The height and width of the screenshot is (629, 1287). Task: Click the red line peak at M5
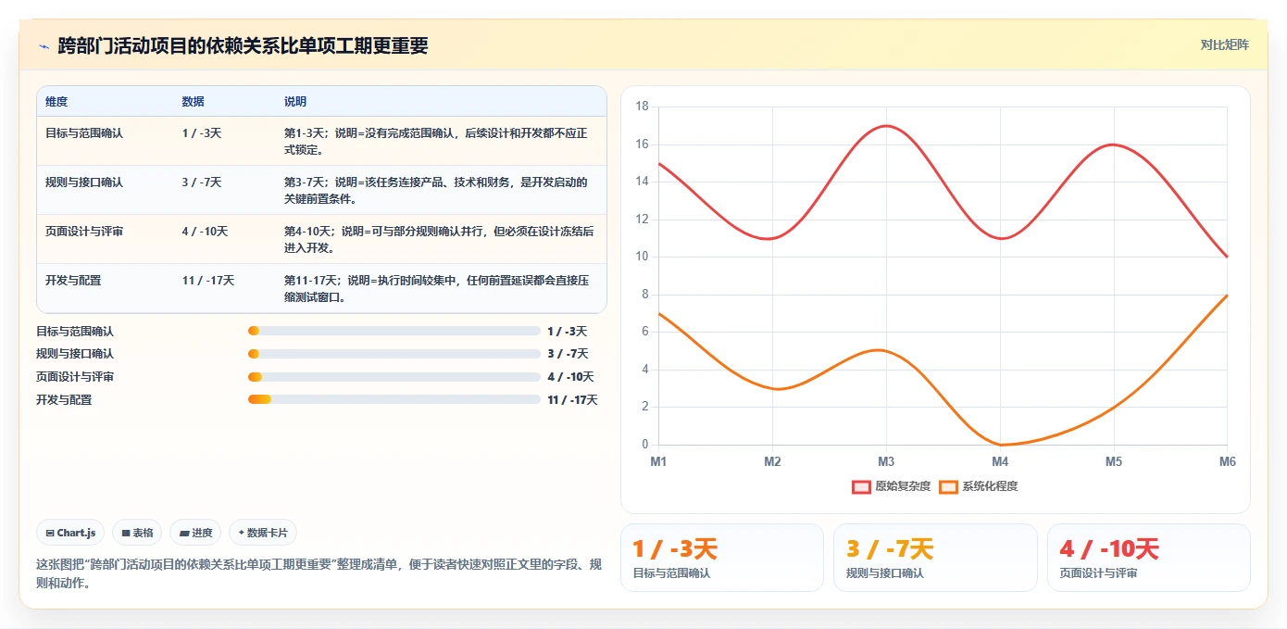click(1114, 145)
